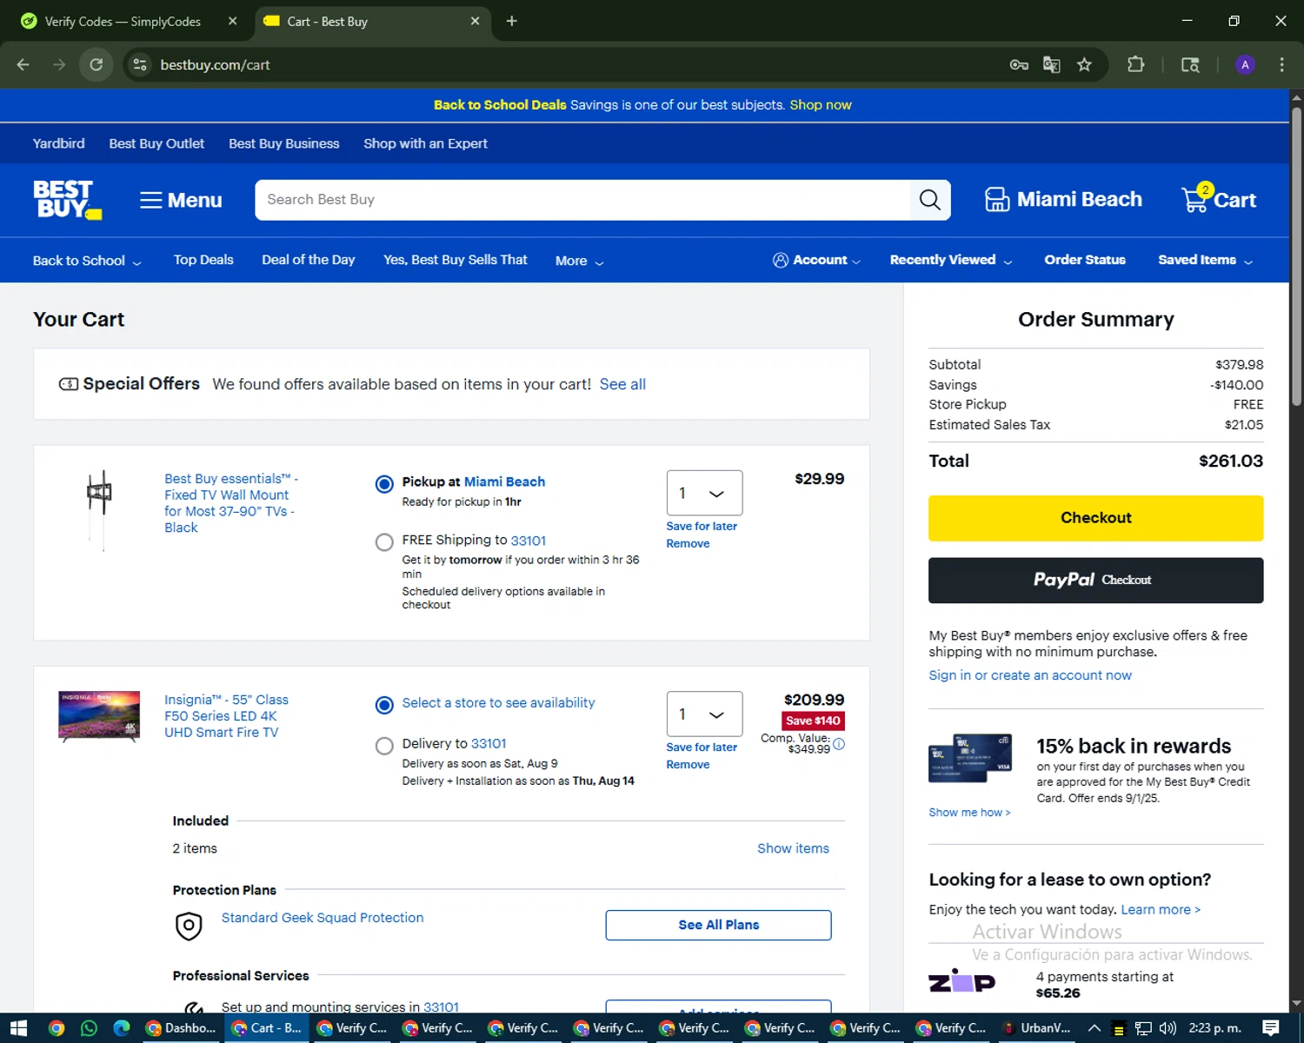Open the Chrome profile avatar

pyautogui.click(x=1245, y=64)
